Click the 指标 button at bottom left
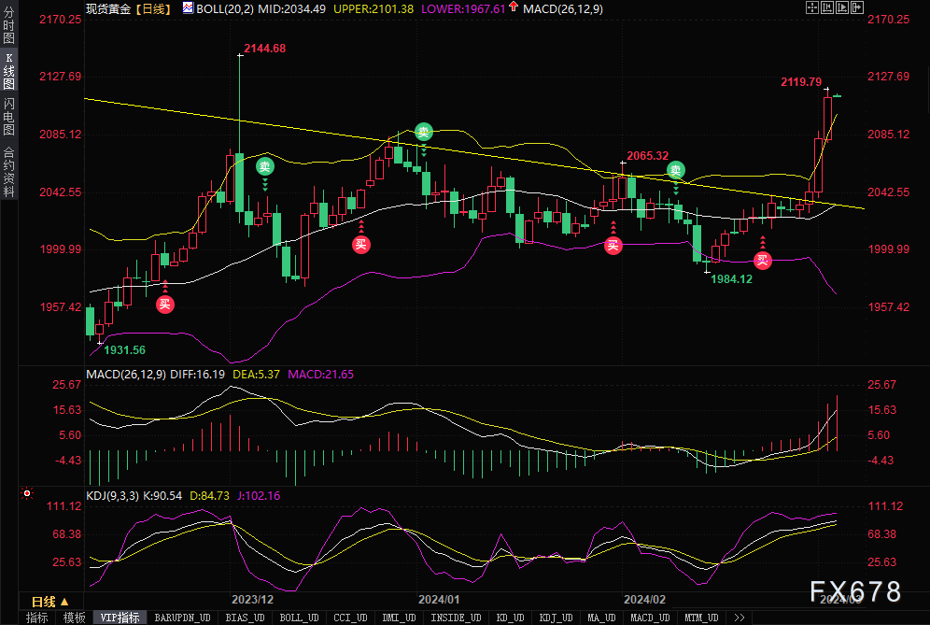930x625 pixels. tap(36, 618)
